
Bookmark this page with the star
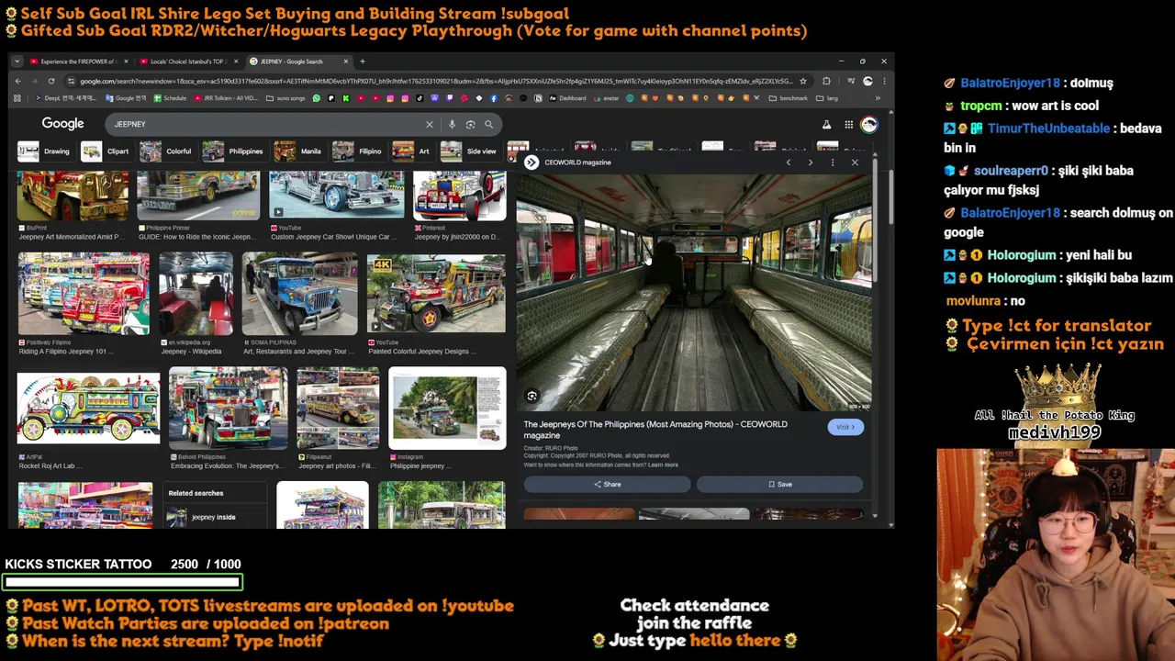tap(803, 81)
